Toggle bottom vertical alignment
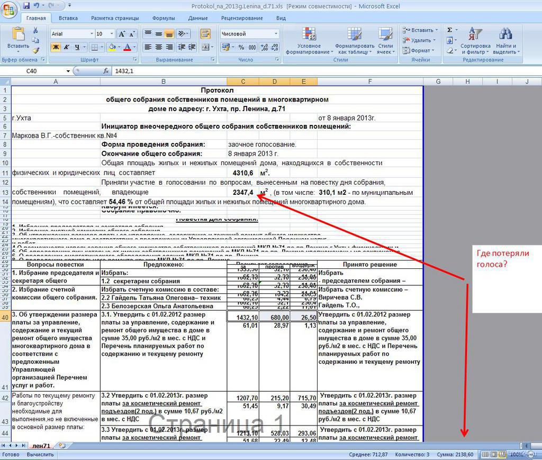Image resolution: width=542 pixels, height=460 pixels. [x=169, y=33]
